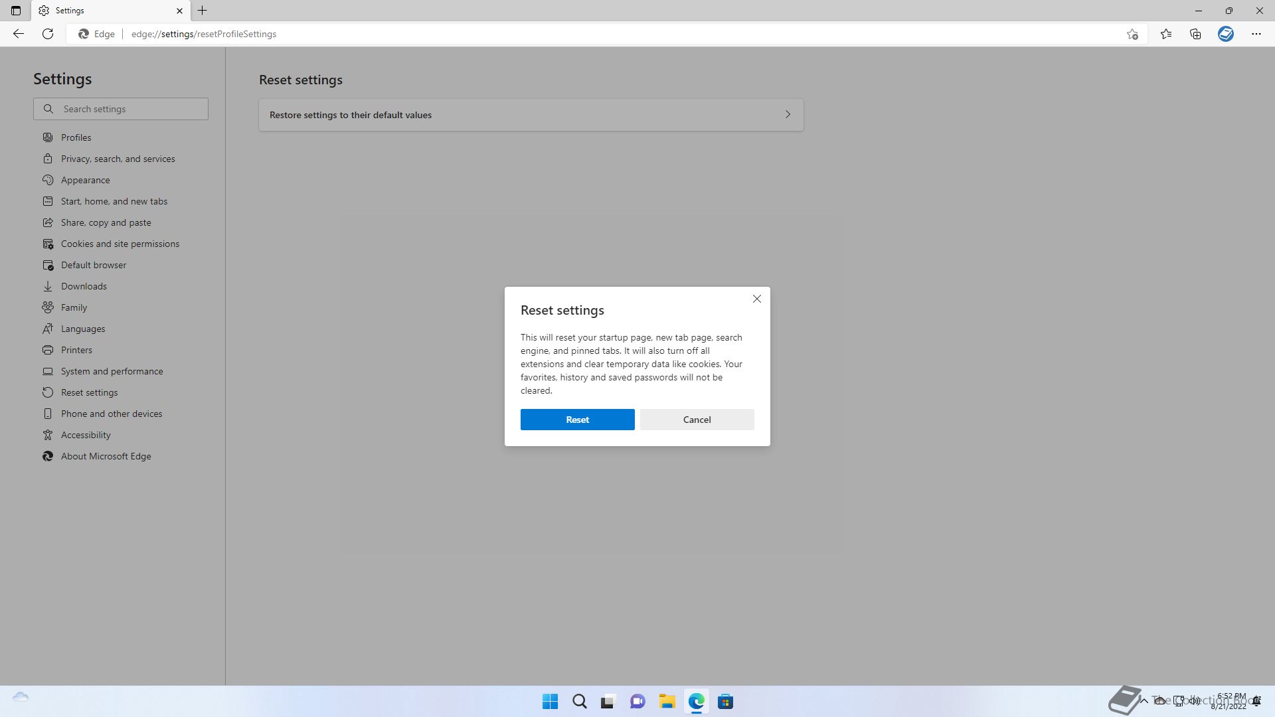Click the Family icon in sidebar
The height and width of the screenshot is (717, 1275).
pyautogui.click(x=48, y=307)
